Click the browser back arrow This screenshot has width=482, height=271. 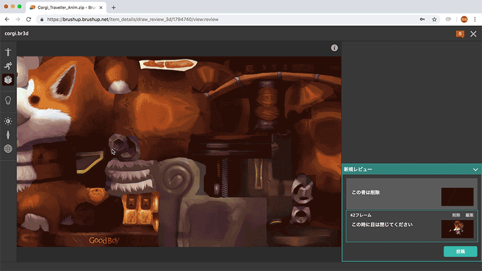click(x=7, y=19)
